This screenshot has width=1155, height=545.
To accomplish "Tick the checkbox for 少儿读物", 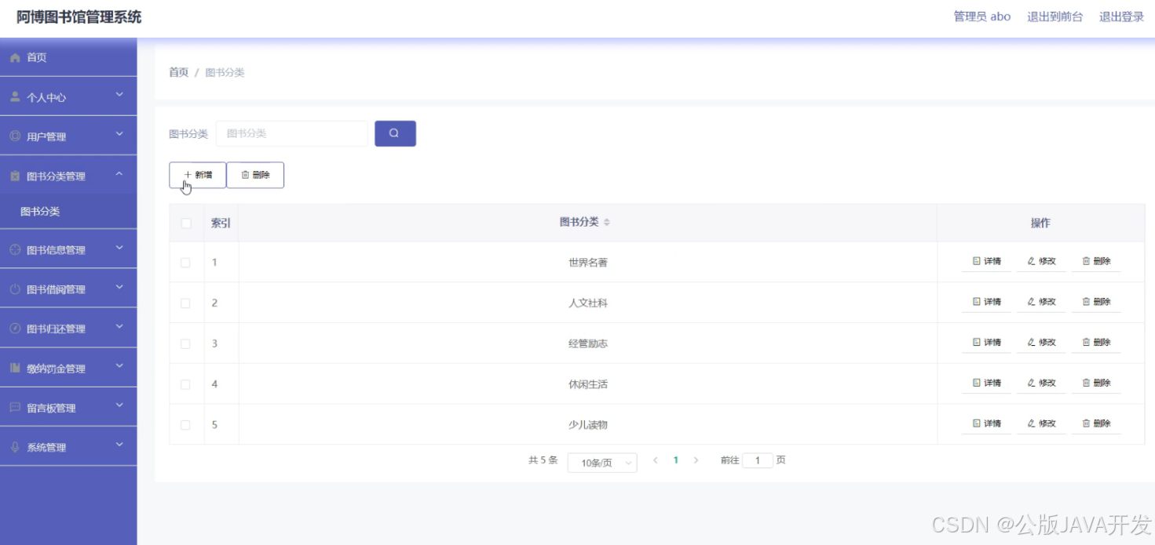I will coord(186,425).
